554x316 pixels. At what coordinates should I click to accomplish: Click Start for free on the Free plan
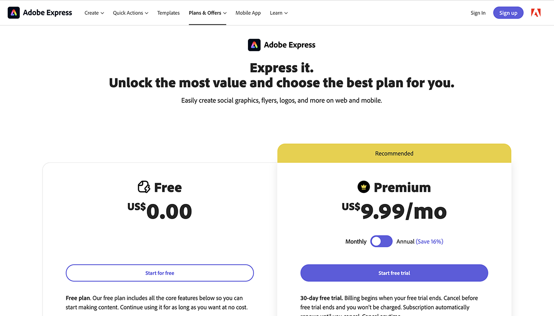click(x=160, y=273)
